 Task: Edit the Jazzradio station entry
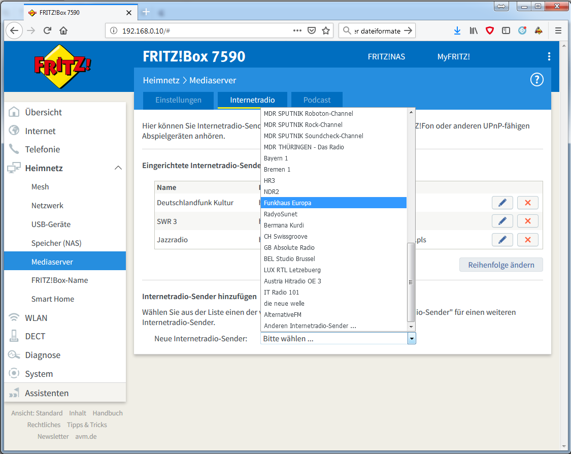click(x=502, y=240)
